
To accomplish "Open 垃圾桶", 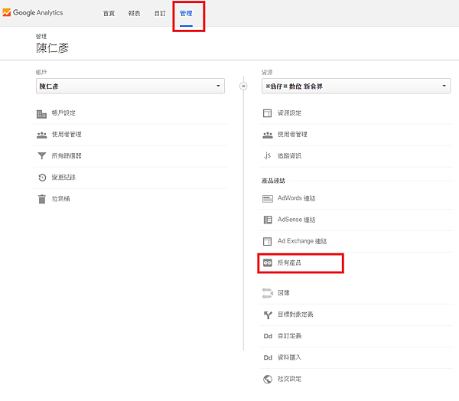I will point(60,199).
